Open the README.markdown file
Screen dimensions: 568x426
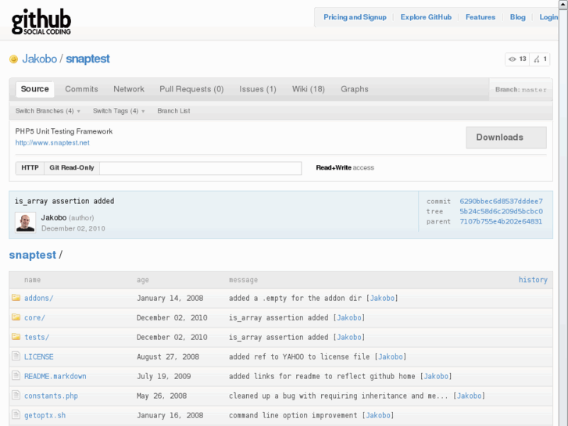click(55, 376)
